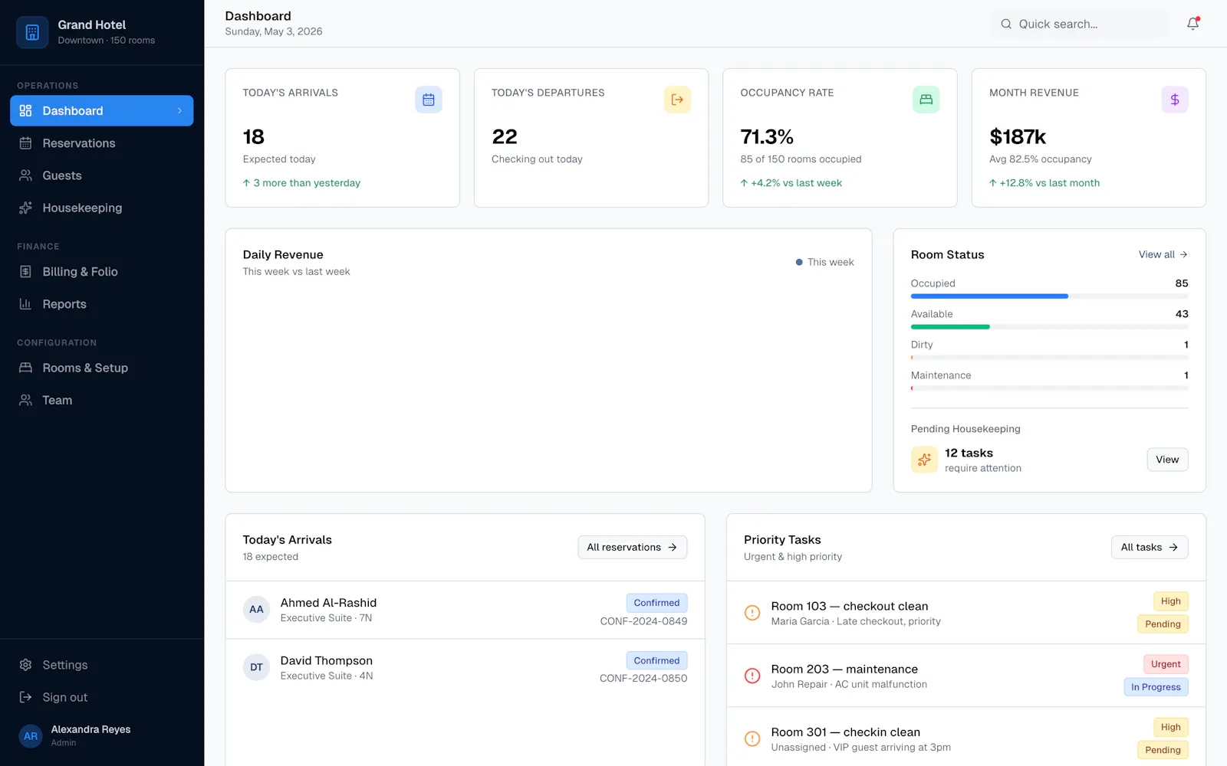Screen dimensions: 1227x766
Task: Click the Rooms & Setup bed icon
Action: 25,368
